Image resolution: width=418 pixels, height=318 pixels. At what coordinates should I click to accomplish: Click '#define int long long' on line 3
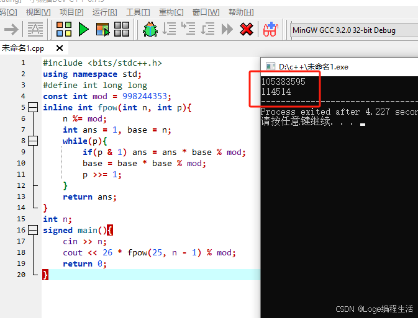[95, 85]
